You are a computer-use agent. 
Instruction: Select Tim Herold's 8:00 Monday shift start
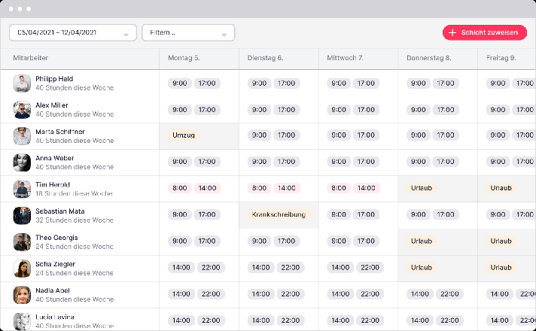[180, 188]
